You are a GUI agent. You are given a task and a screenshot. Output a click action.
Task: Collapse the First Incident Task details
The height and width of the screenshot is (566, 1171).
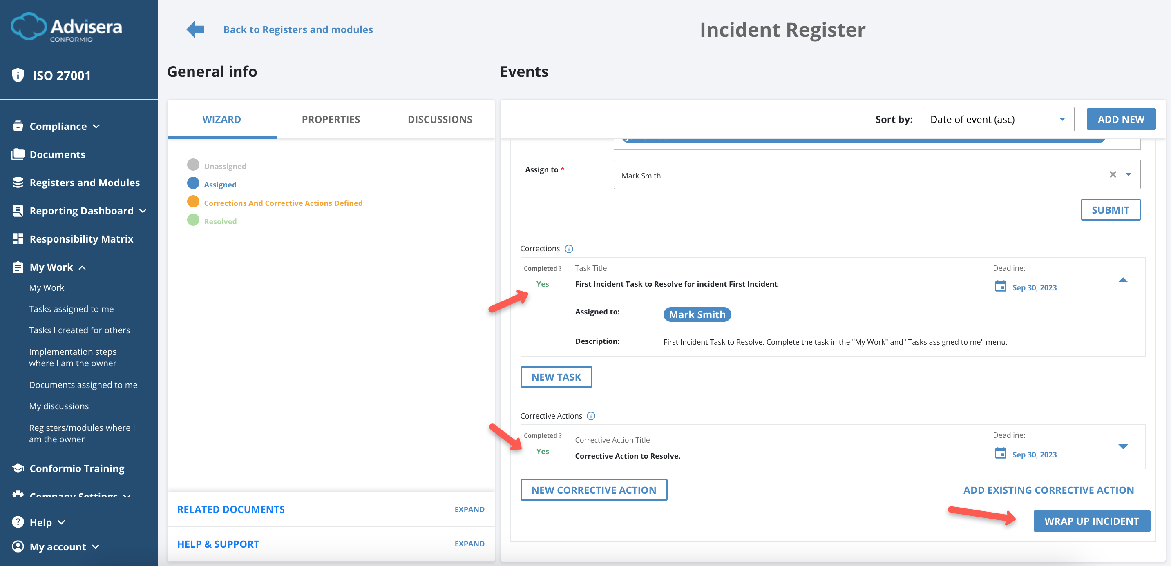pyautogui.click(x=1123, y=280)
